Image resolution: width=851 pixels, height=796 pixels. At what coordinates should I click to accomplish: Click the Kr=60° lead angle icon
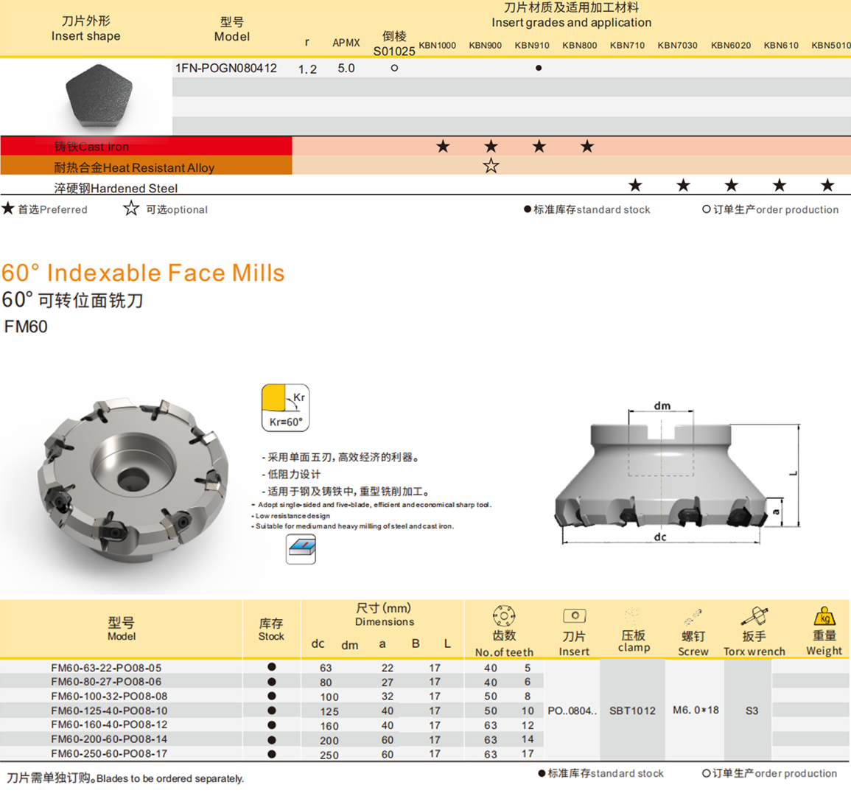click(x=285, y=408)
